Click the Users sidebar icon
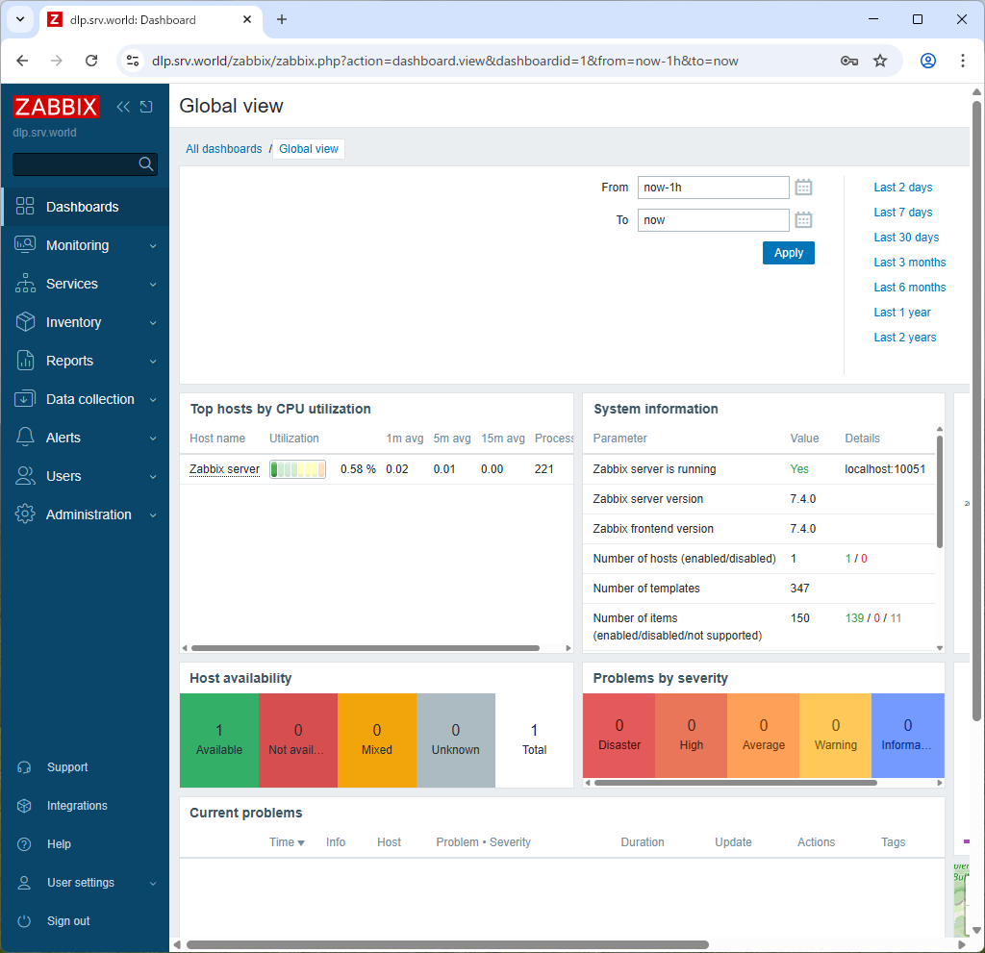The width and height of the screenshot is (985, 953). [x=25, y=476]
